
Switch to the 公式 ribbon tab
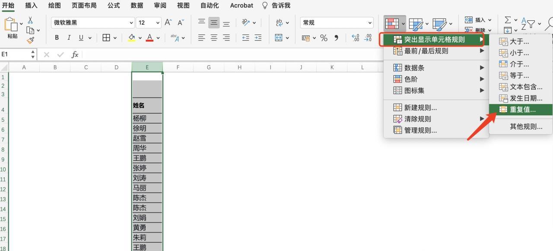pyautogui.click(x=114, y=6)
